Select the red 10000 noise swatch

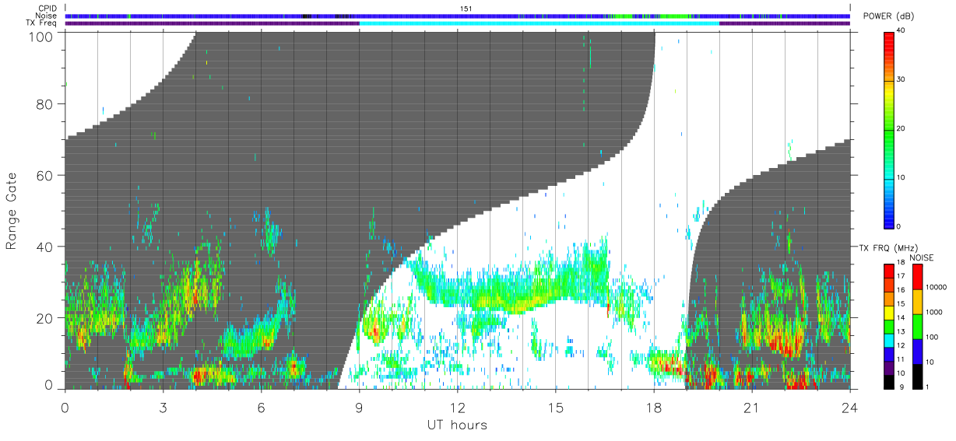[x=917, y=276]
